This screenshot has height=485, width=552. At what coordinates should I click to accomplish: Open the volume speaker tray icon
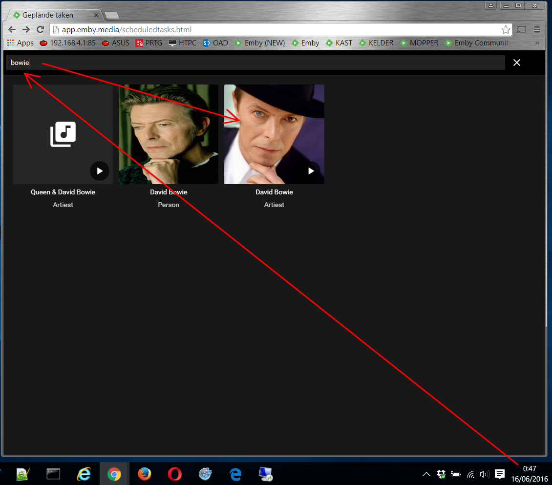tap(485, 474)
